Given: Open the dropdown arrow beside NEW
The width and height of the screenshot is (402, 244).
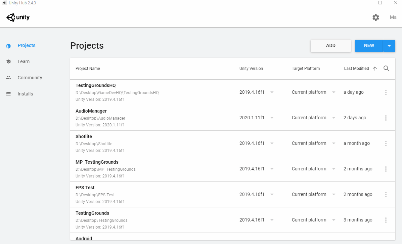Looking at the screenshot, I should tap(389, 46).
